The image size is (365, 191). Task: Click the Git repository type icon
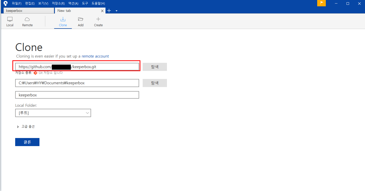(x=35, y=73)
